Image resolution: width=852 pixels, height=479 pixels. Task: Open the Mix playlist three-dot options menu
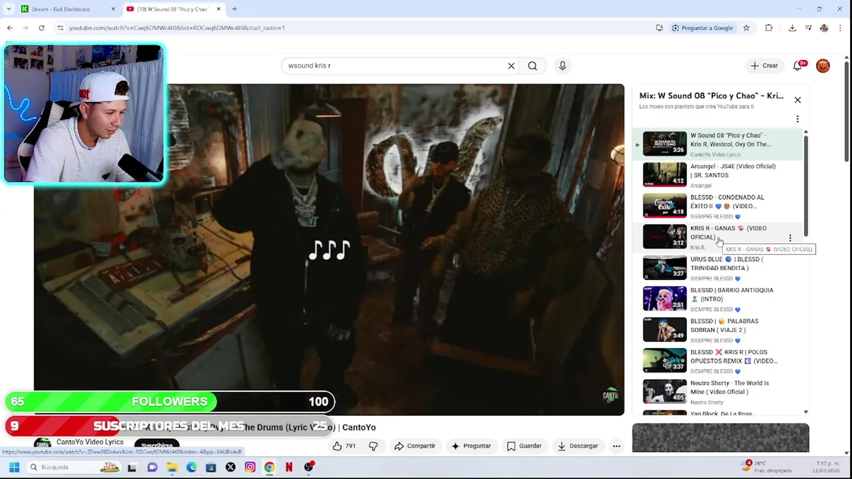[797, 119]
